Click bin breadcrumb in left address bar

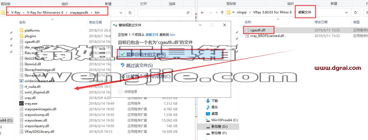97,13
